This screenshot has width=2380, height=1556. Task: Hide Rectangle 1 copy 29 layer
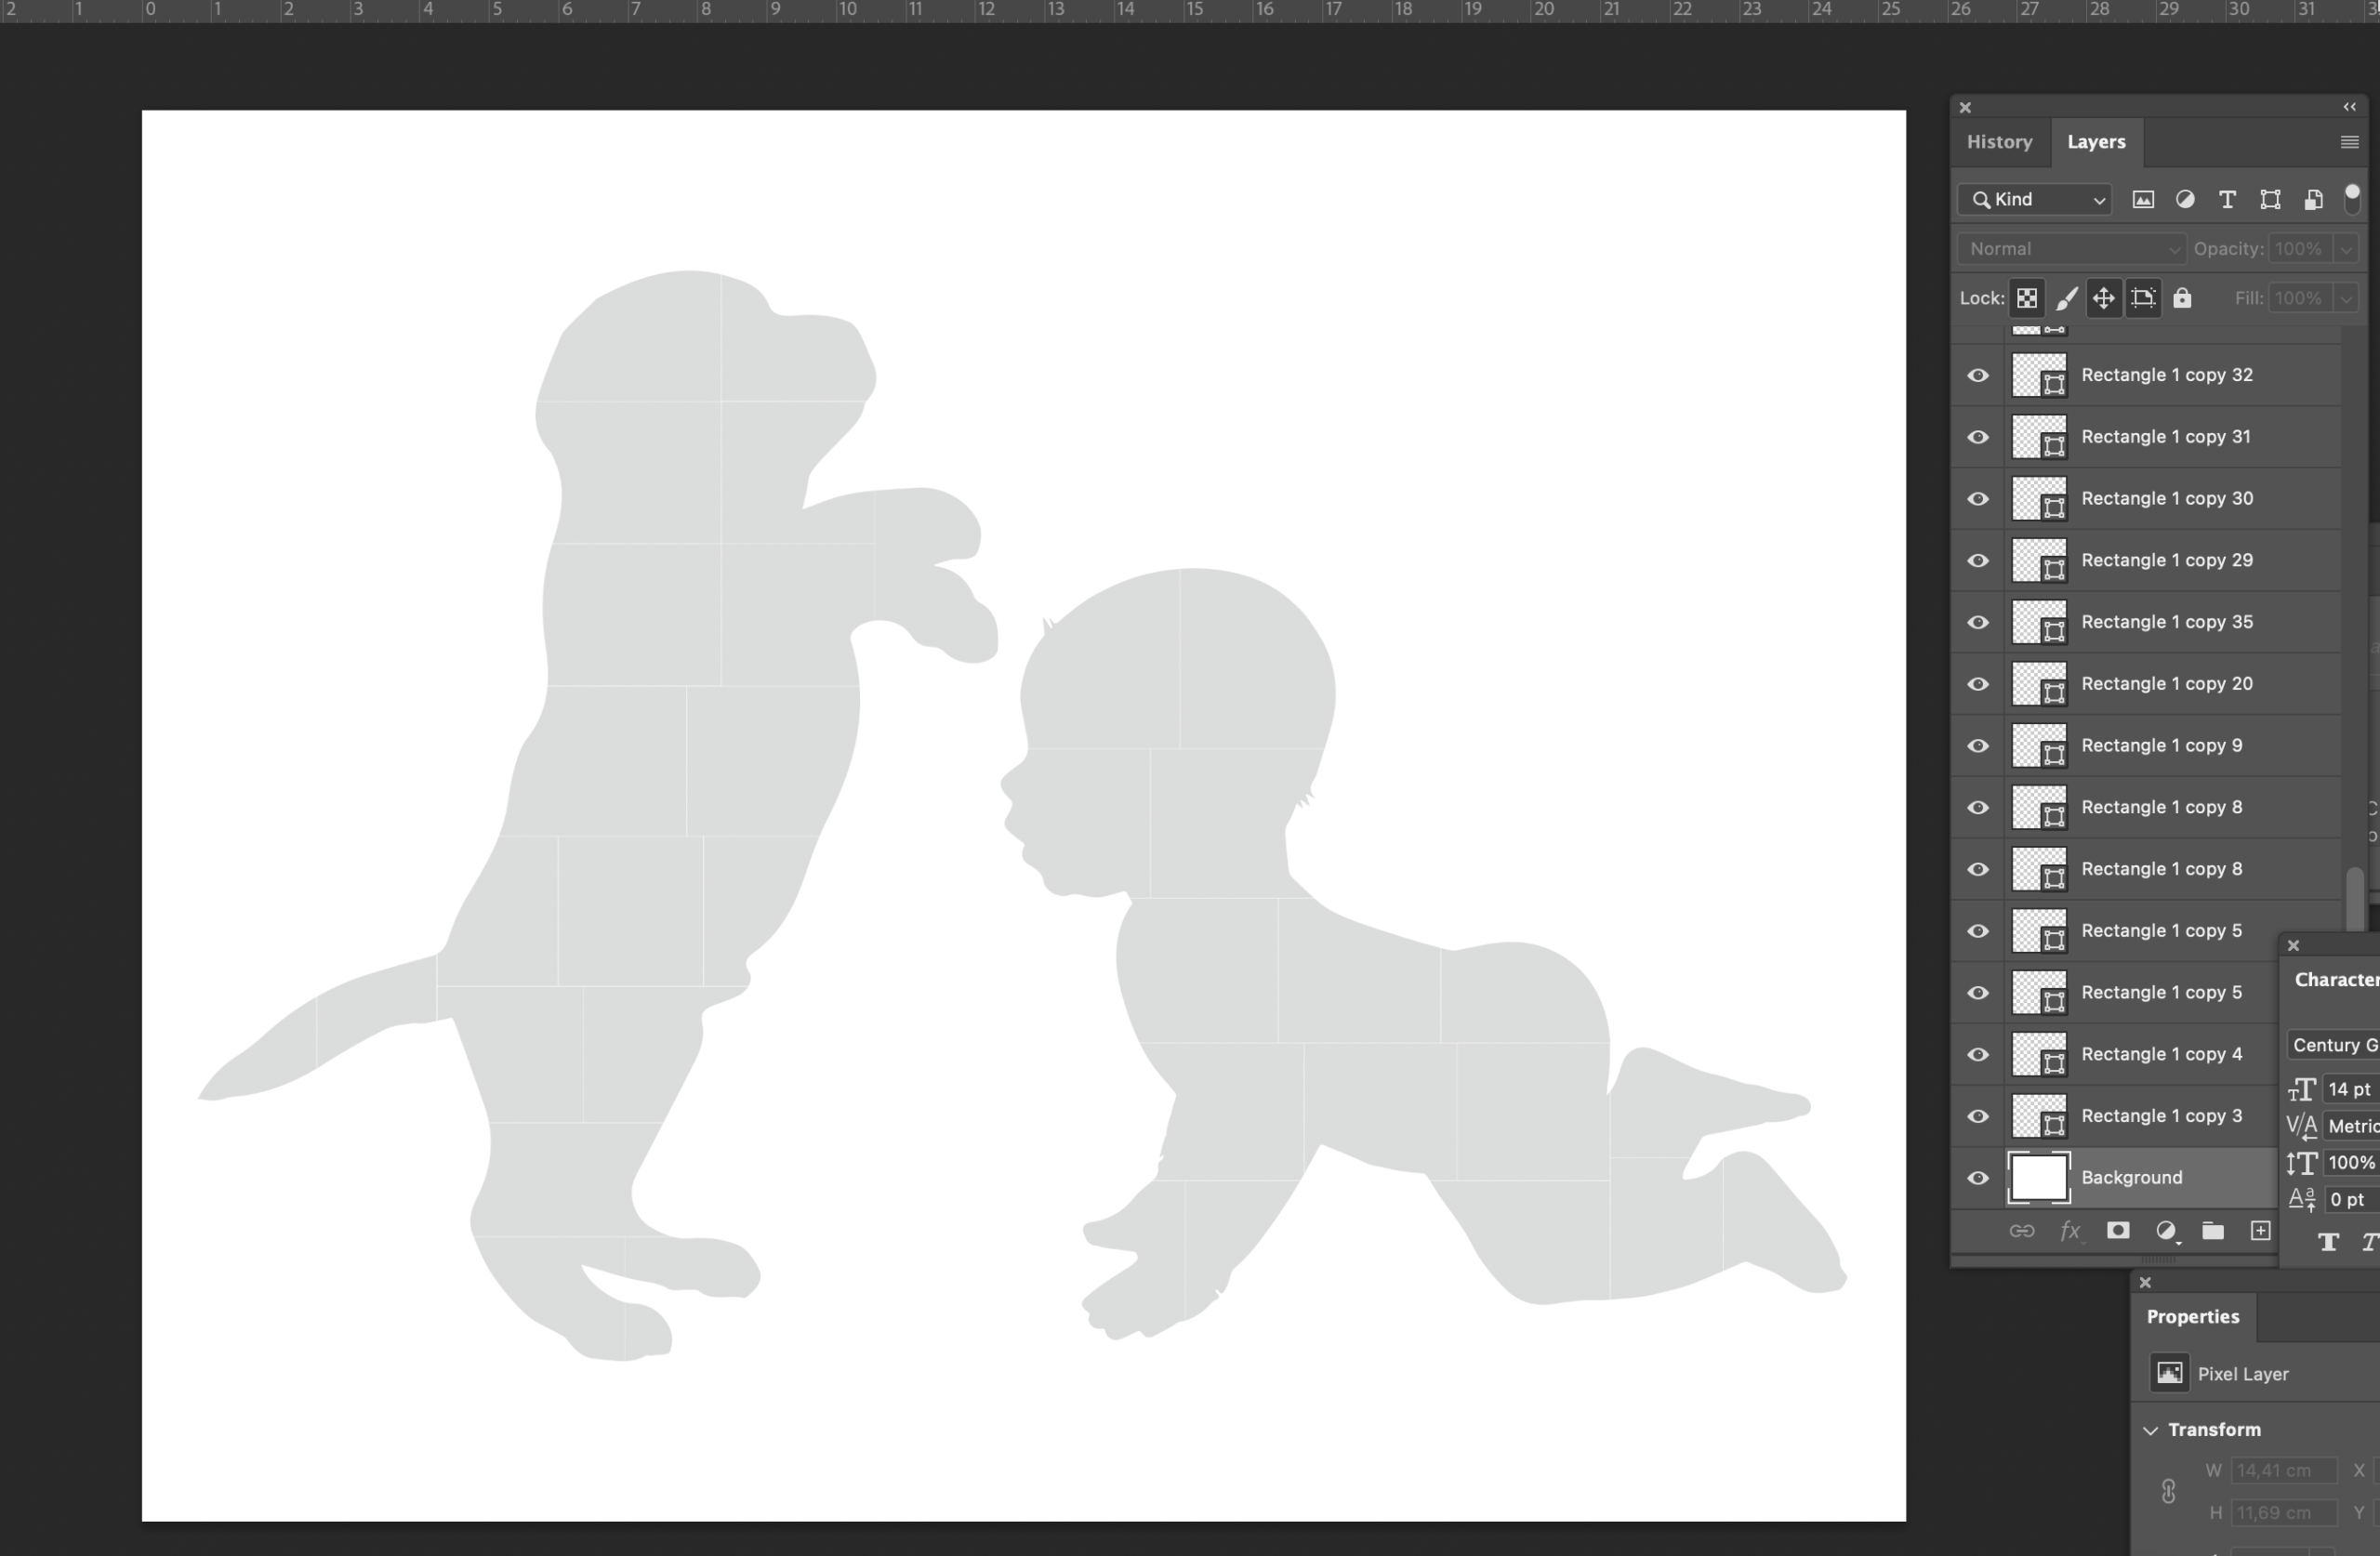click(x=1978, y=561)
